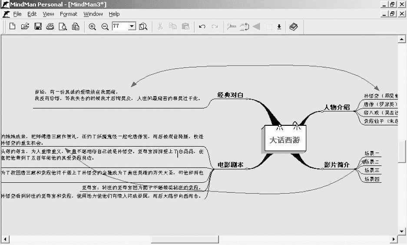The height and width of the screenshot is (245, 407).
Task: Click the script line beginning 至尊宝：转世的至尊宝
Action: [x=142, y=188]
